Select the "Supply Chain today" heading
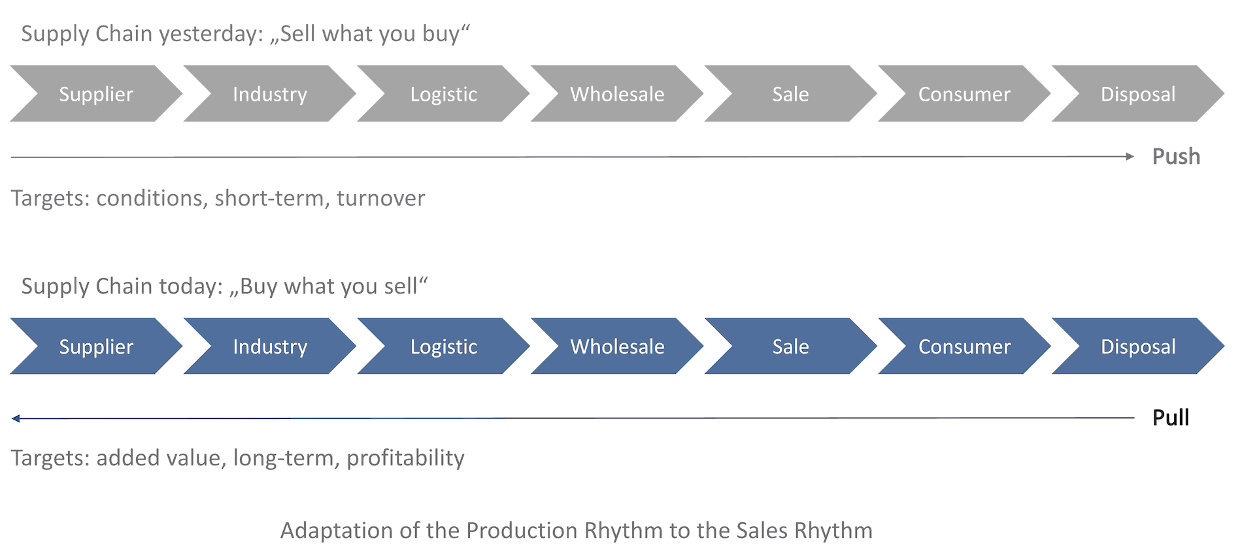The width and height of the screenshot is (1242, 553). [x=224, y=286]
